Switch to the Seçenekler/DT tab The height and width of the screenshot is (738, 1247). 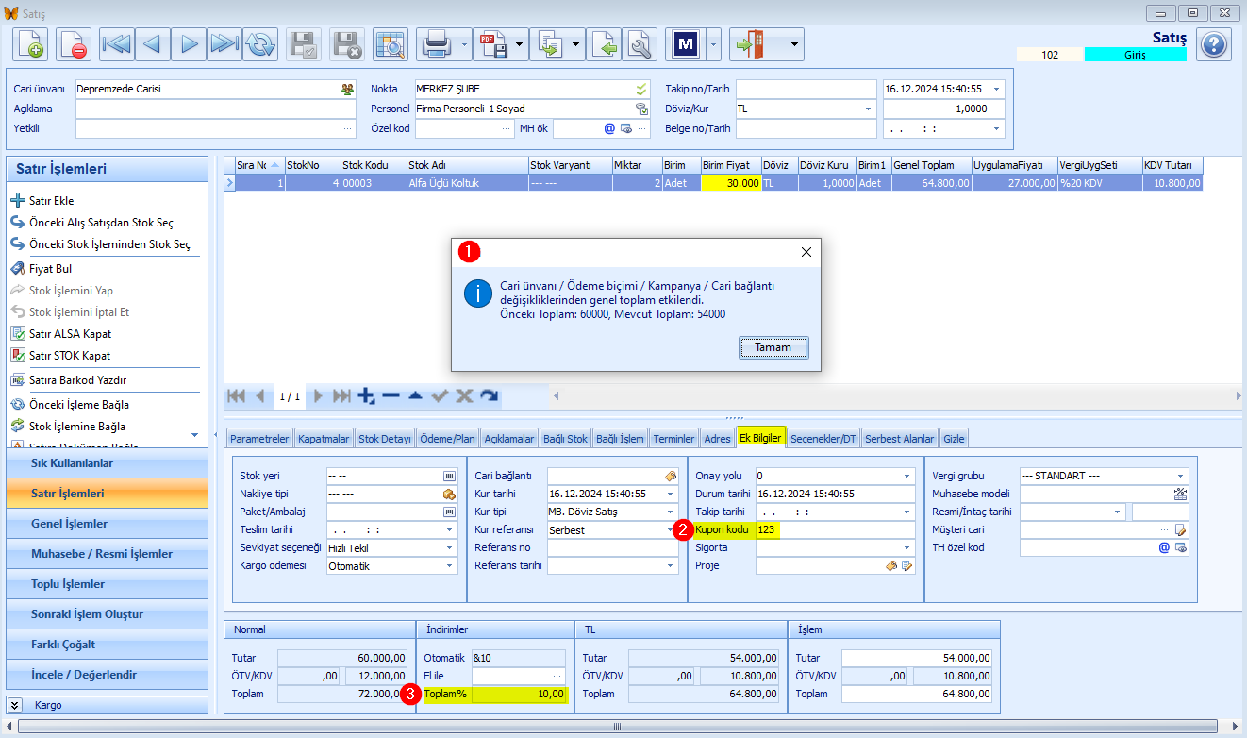[x=823, y=438]
